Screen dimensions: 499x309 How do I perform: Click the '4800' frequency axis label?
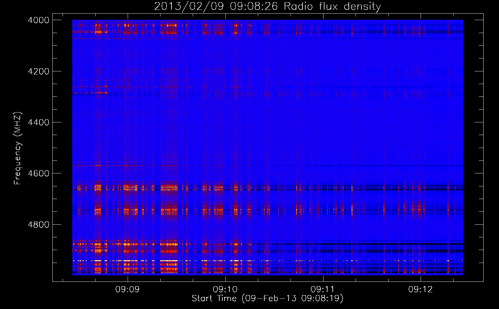point(39,224)
